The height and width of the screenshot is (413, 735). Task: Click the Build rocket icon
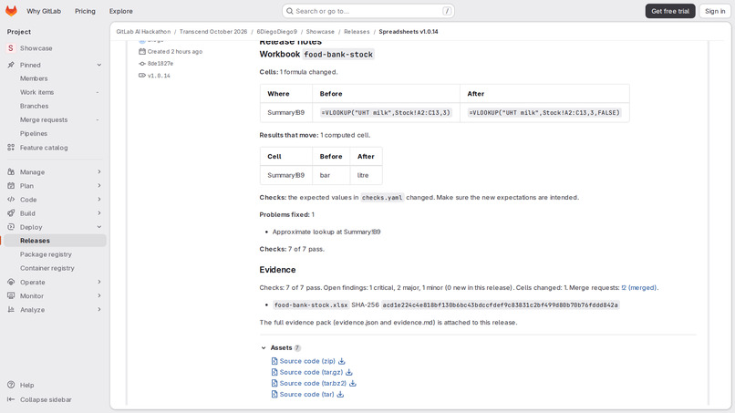coord(11,213)
